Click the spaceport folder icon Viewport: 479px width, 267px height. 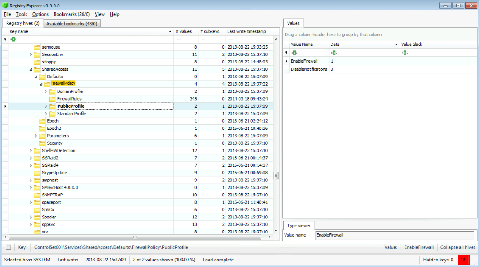(37, 202)
